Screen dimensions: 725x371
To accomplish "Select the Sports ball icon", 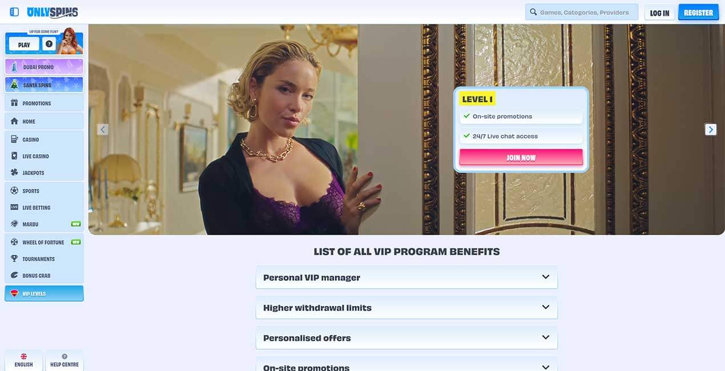I will pos(14,191).
